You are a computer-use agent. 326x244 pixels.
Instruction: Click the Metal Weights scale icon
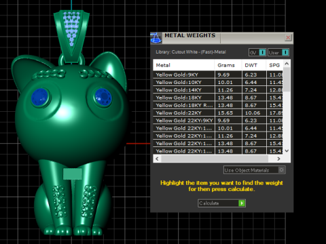(x=156, y=38)
